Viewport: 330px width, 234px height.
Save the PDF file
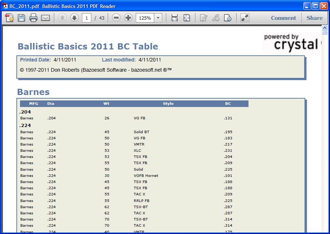pyautogui.click(x=21, y=17)
